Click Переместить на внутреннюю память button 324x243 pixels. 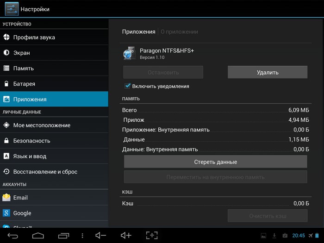(x=216, y=177)
